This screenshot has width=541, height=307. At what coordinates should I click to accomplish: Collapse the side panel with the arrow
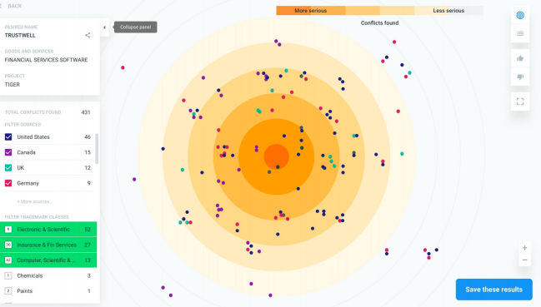click(104, 27)
